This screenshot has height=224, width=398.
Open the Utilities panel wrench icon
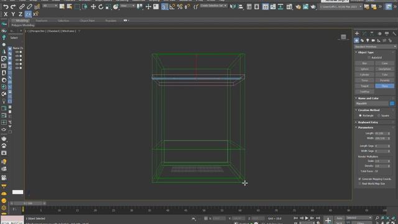point(394,34)
